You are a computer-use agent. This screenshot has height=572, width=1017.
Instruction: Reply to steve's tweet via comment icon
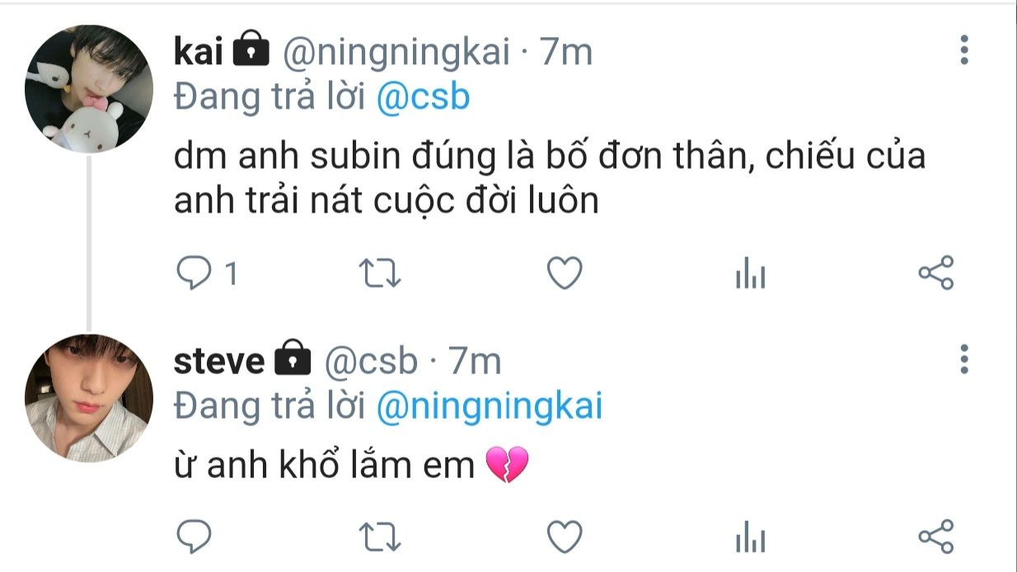click(x=194, y=537)
